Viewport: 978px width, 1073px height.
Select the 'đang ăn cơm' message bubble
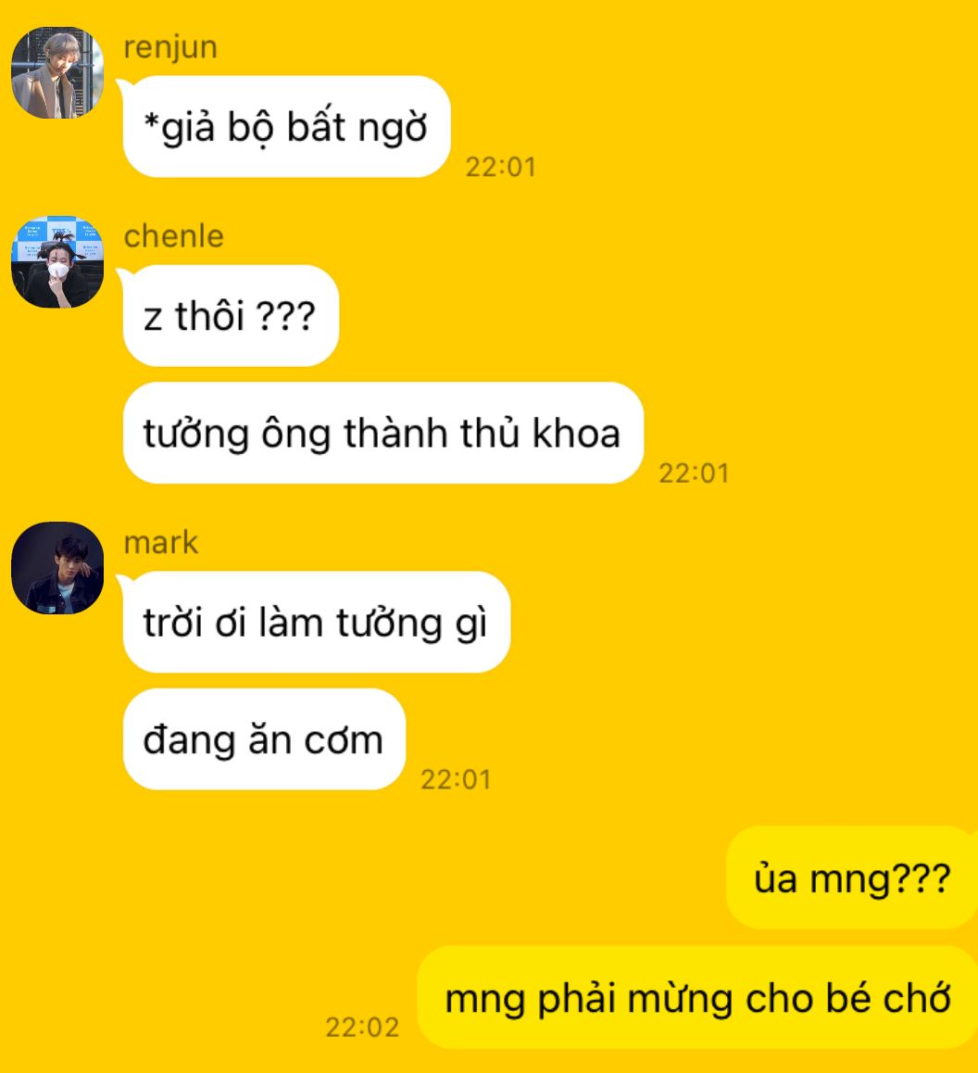pos(264,739)
